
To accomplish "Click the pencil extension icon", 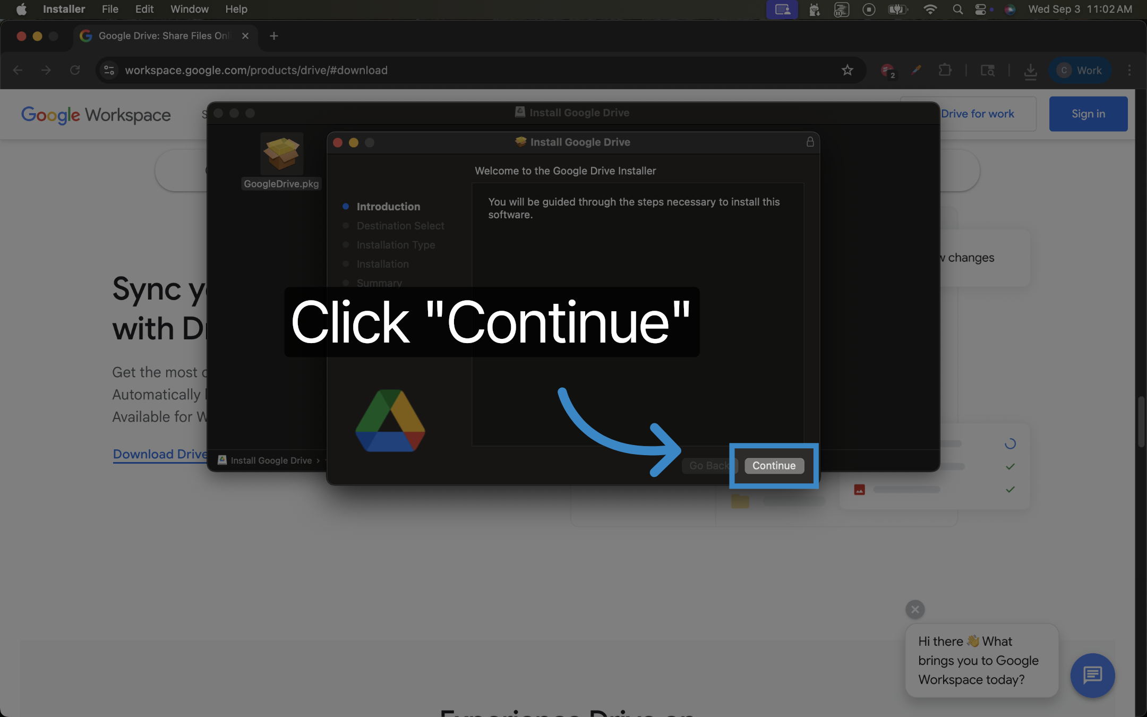I will (916, 70).
